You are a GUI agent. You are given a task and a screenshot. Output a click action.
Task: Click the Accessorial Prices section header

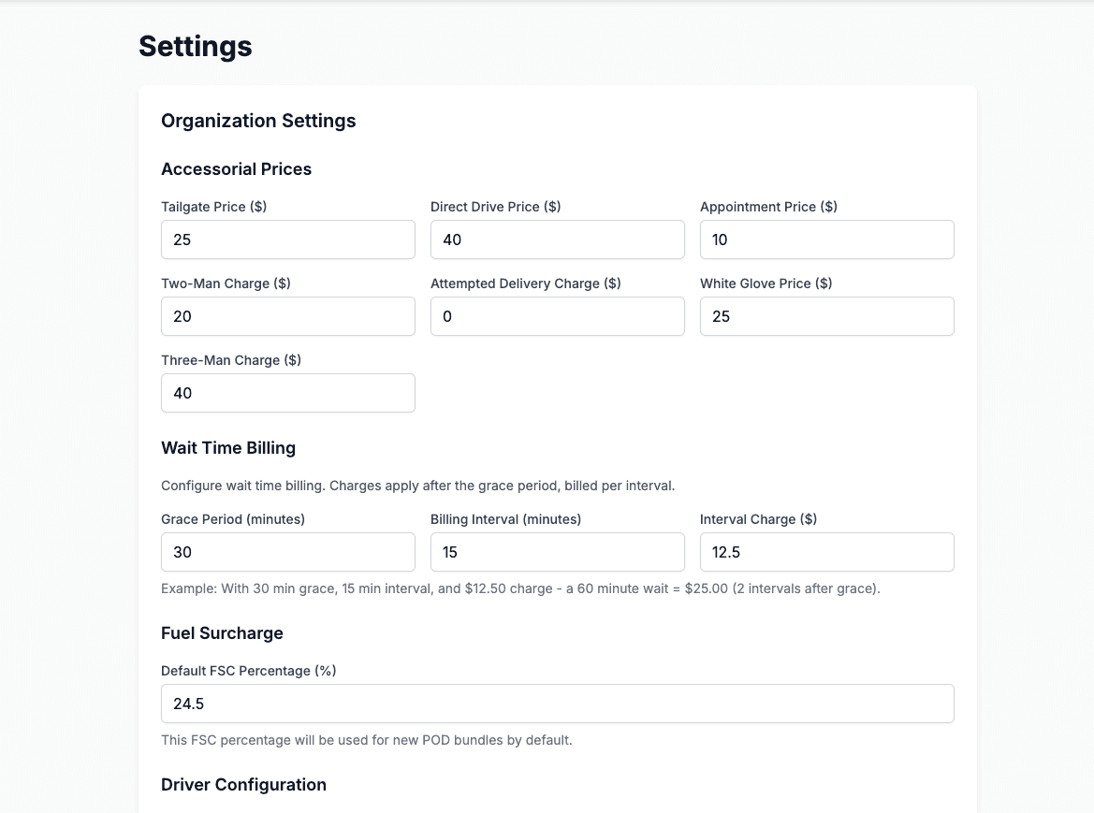coord(236,169)
